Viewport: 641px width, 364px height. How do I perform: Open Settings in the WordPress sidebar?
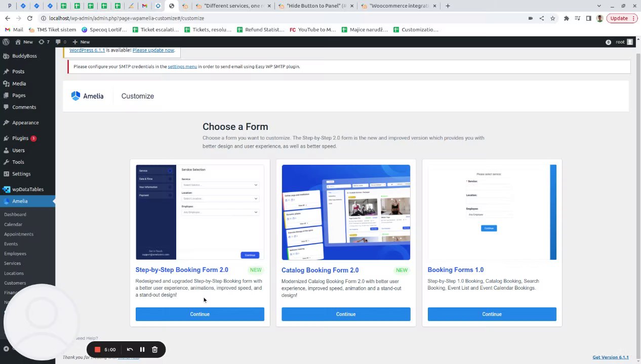click(x=27, y=173)
